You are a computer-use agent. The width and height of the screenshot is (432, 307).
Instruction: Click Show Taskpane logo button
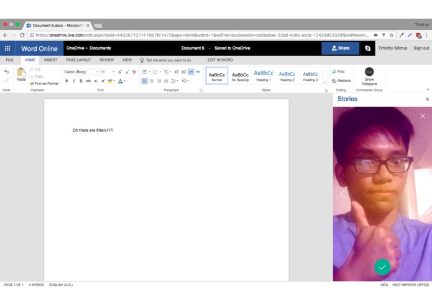(x=369, y=76)
